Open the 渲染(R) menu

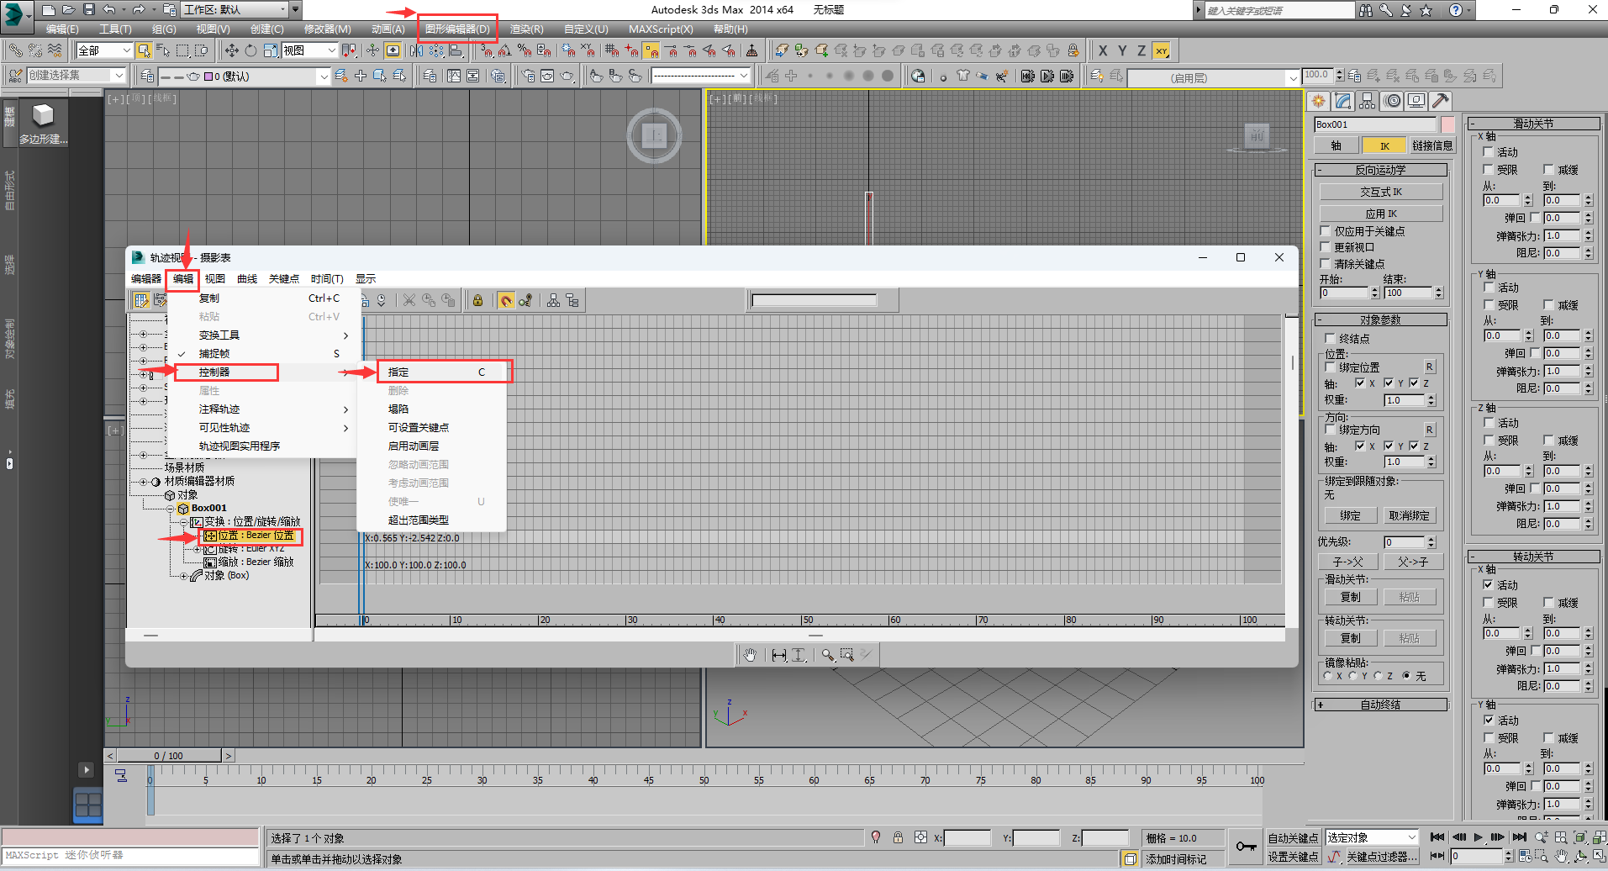(527, 29)
